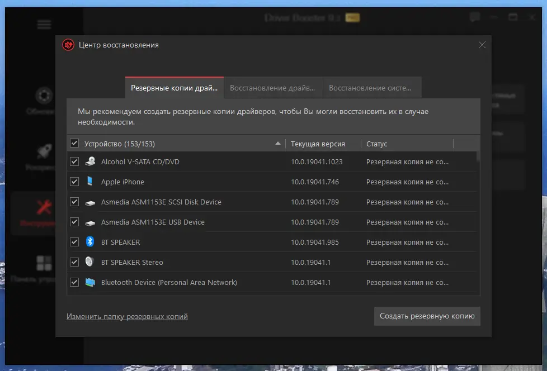Image resolution: width=547 pixels, height=371 pixels.
Task: Close the Центр восстановления dialog
Action: coord(482,45)
